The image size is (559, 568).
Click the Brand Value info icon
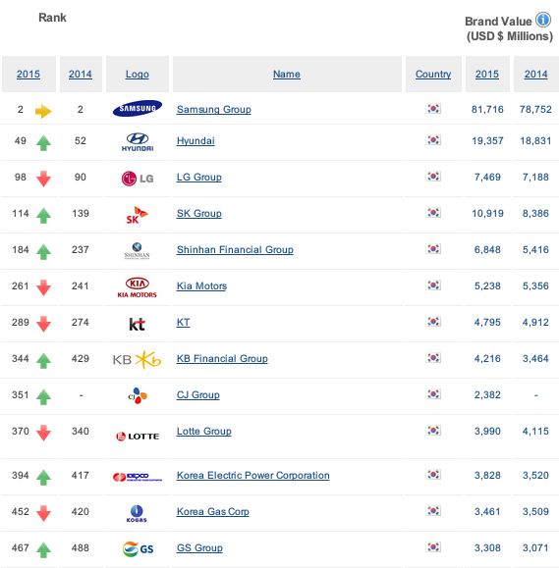543,20
